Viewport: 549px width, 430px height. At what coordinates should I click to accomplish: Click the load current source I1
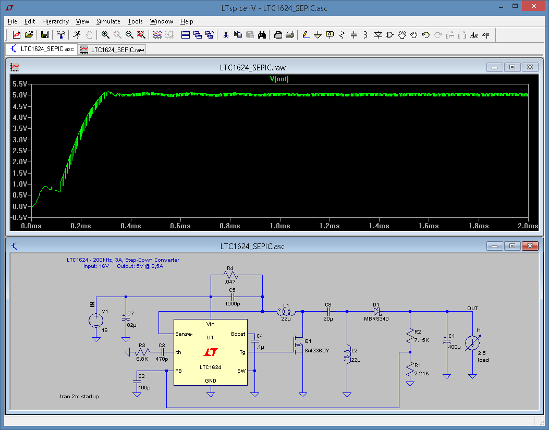(x=472, y=343)
